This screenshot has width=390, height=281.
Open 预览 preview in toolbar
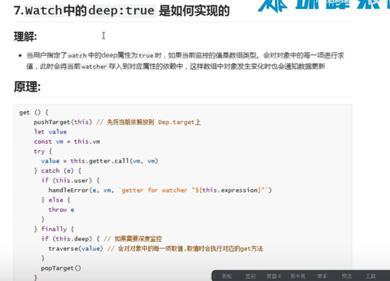346,276
